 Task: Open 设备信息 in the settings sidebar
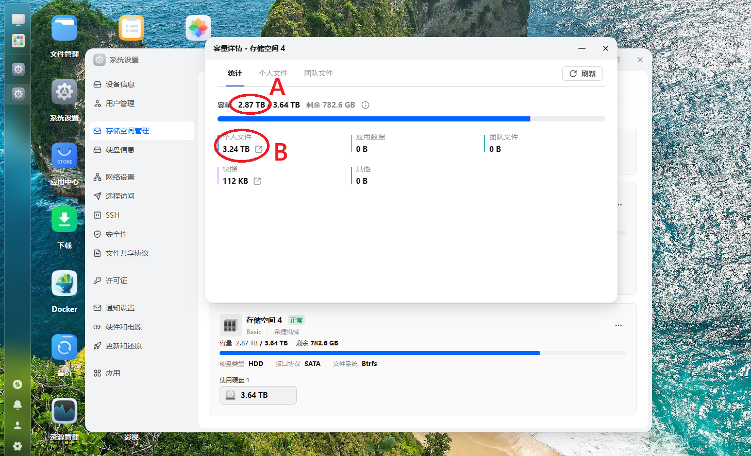click(x=142, y=84)
